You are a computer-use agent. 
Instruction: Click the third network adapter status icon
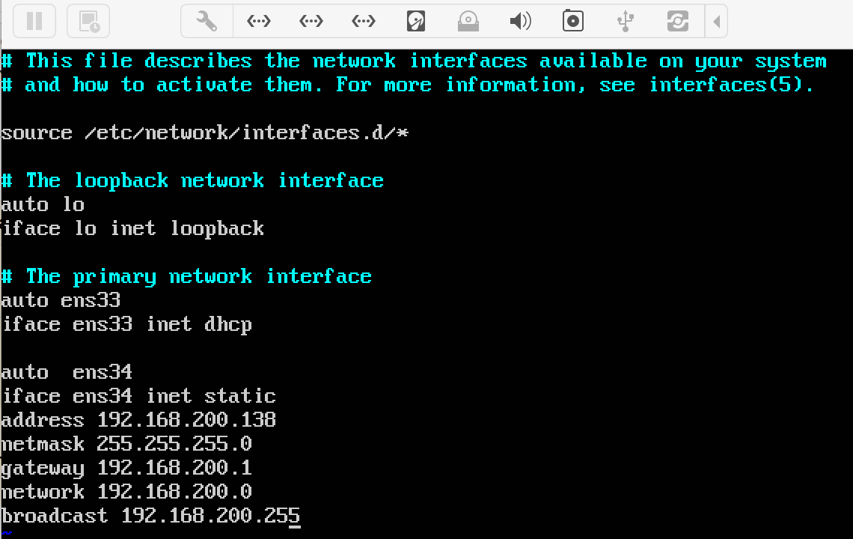[x=363, y=20]
